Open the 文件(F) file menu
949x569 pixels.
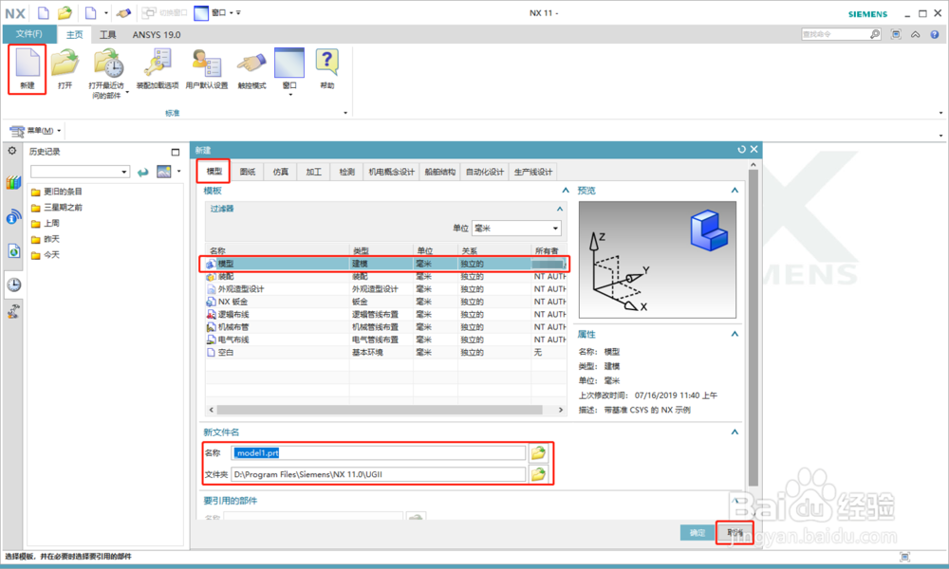[x=29, y=34]
